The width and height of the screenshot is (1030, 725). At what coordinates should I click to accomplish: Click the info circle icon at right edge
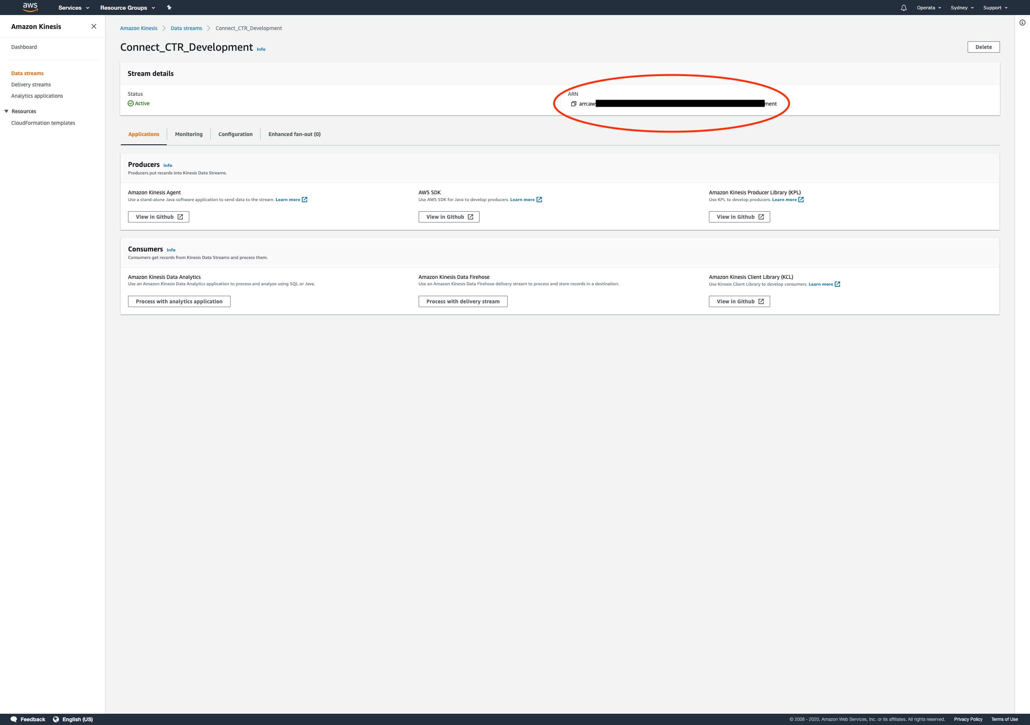point(1022,23)
